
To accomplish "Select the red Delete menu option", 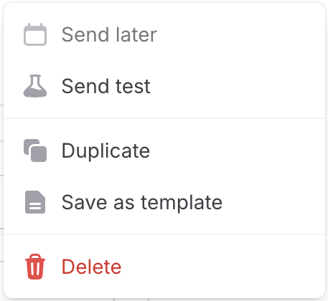I will (164, 267).
